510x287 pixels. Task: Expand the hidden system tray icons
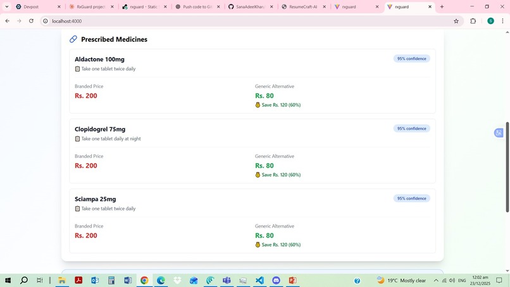coord(436,280)
